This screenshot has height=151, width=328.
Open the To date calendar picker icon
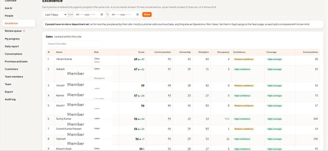coord(137,14)
